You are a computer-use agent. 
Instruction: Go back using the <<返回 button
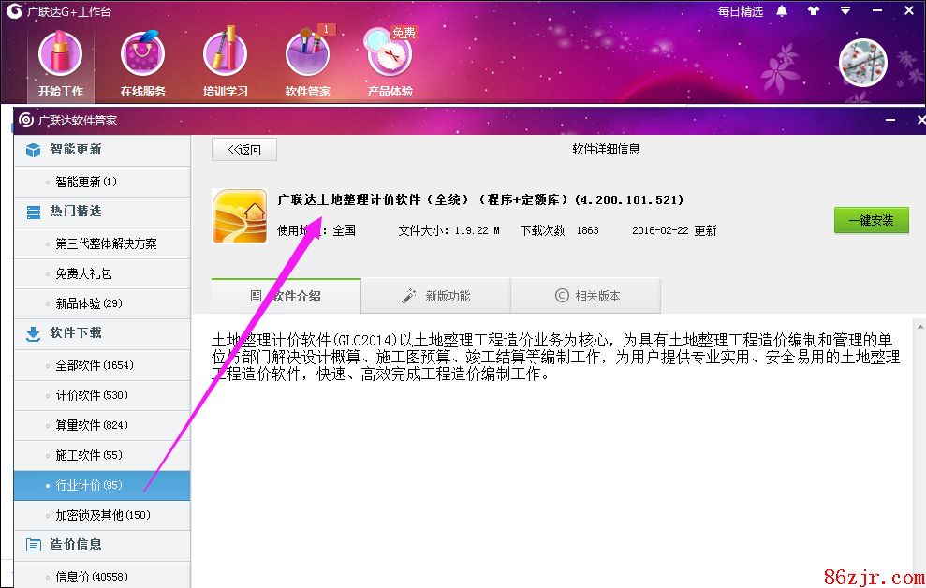[244, 150]
